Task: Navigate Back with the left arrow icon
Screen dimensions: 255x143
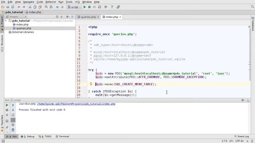Action: click(x=57, y=7)
